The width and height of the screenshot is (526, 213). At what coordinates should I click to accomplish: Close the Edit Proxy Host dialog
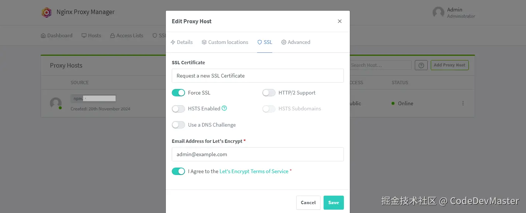(x=339, y=21)
